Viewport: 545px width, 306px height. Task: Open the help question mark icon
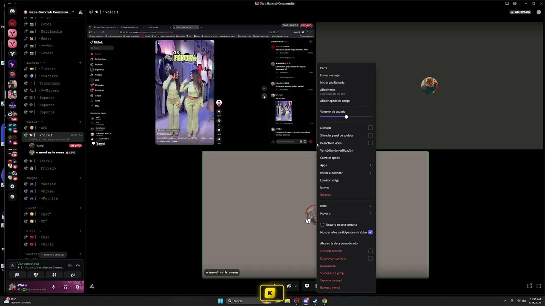coord(515,3)
